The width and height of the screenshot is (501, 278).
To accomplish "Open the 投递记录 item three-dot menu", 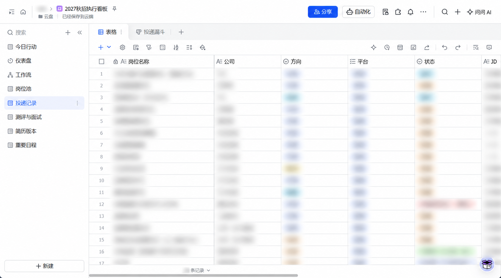I will coord(77,103).
